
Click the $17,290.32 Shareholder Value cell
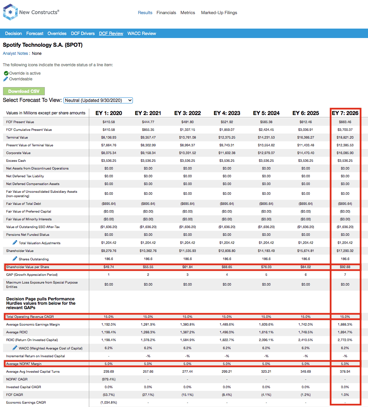coord(345,251)
